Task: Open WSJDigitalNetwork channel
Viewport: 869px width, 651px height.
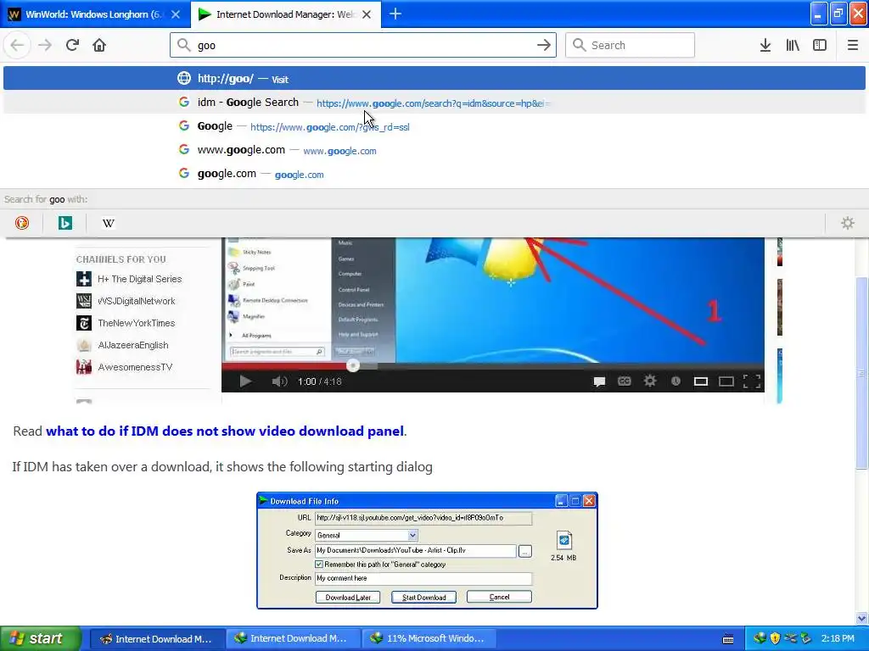Action: tap(126, 301)
